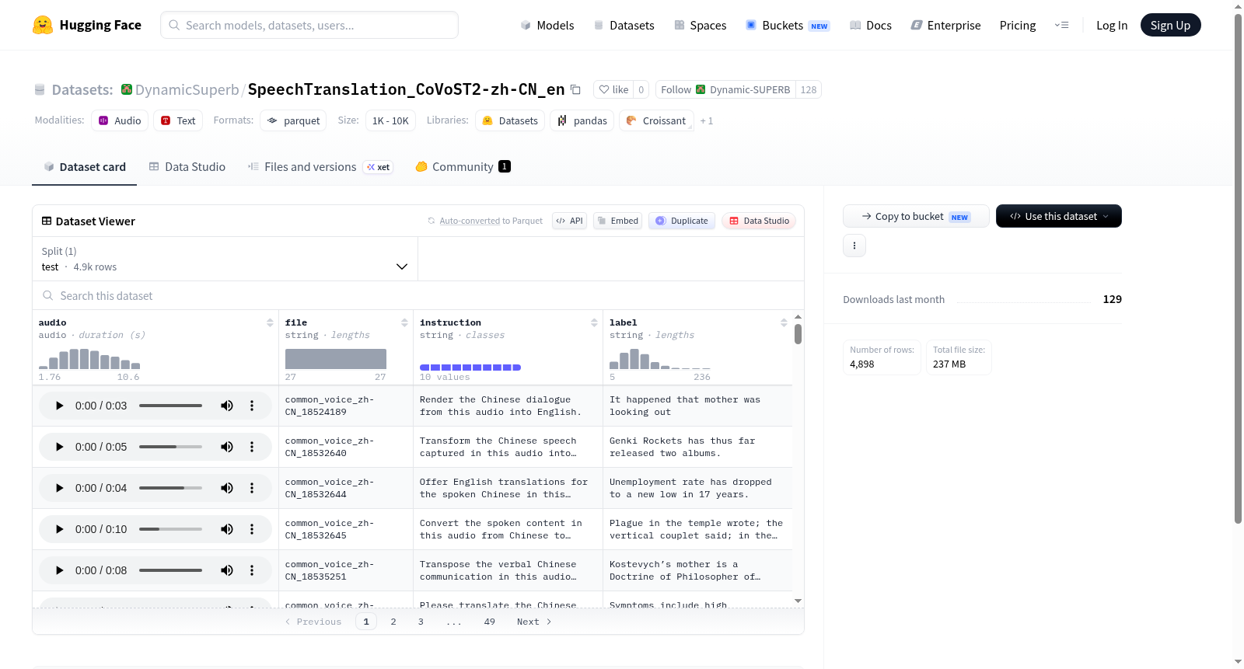Play the 0:04 audio clip
The image size is (1244, 669).
click(59, 488)
